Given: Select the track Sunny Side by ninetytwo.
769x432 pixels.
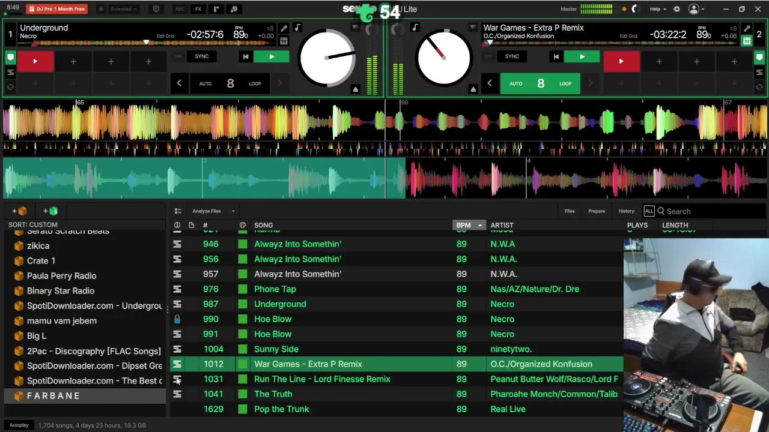Looking at the screenshot, I should pos(397,349).
